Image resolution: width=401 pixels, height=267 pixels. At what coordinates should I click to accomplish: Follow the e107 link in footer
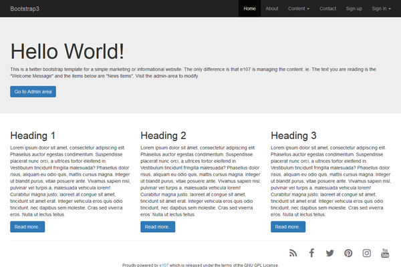tap(164, 265)
